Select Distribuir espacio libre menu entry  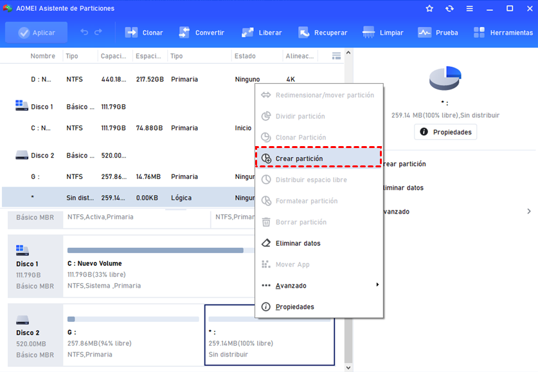tap(319, 180)
